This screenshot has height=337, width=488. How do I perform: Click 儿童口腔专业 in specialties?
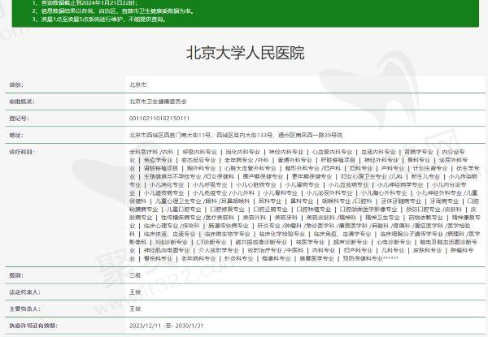tap(184, 210)
